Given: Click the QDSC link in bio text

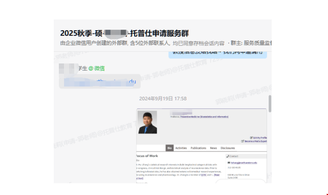Looking at the screenshot, I should tap(204, 175).
